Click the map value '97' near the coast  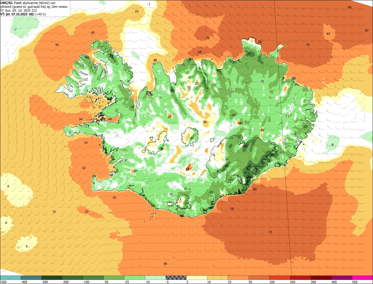pyautogui.click(x=272, y=155)
